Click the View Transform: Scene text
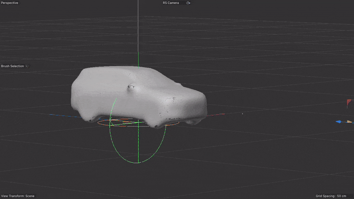The width and height of the screenshot is (354, 199). pos(18,196)
